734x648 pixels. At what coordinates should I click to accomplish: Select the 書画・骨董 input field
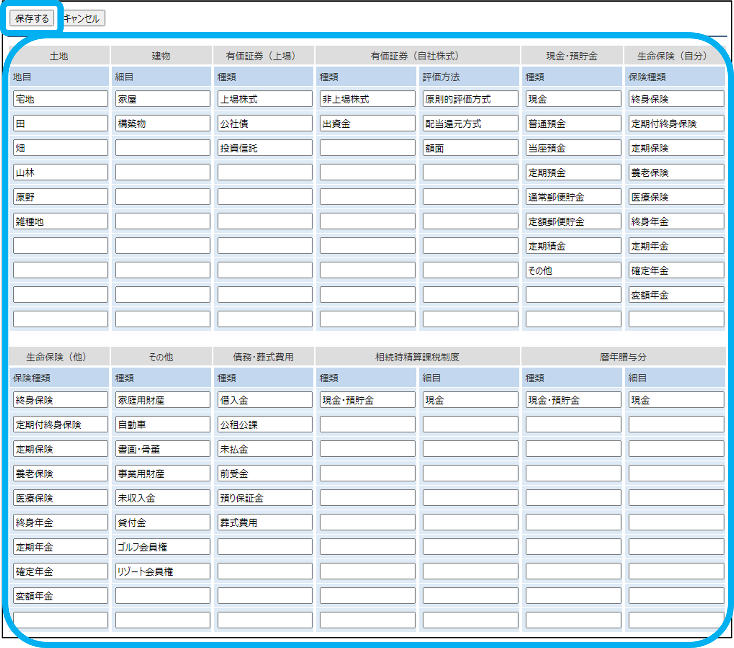coord(163,449)
